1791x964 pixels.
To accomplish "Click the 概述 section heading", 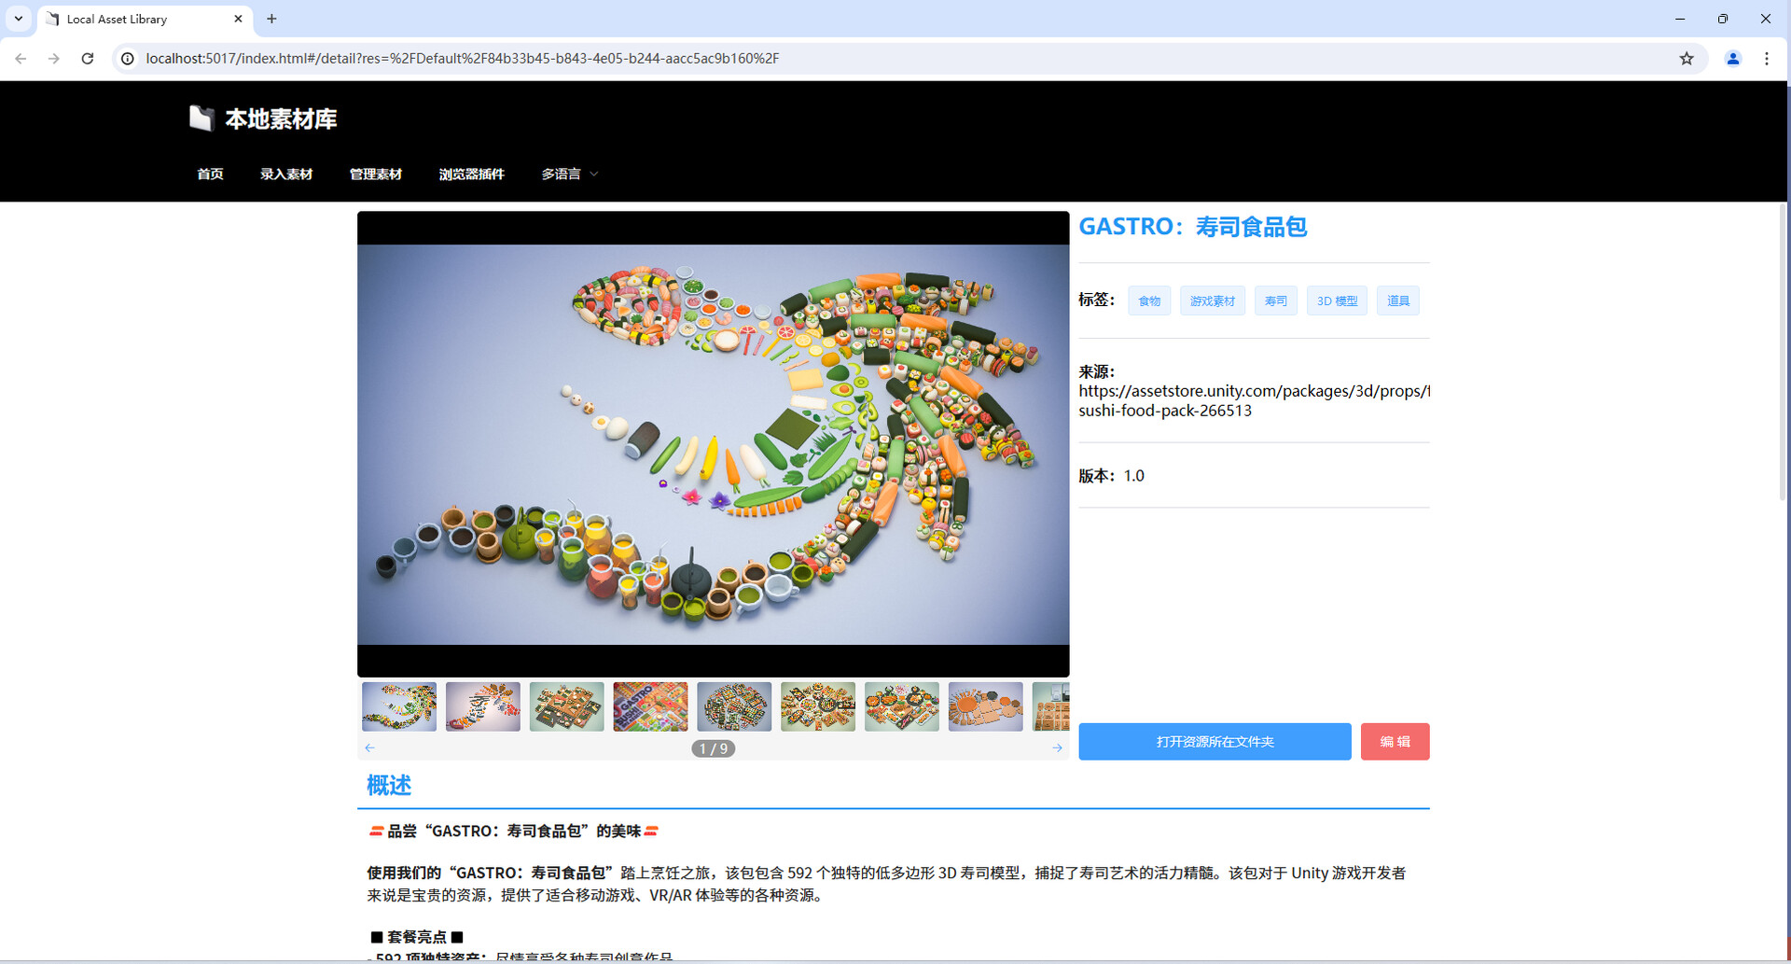I will [389, 786].
